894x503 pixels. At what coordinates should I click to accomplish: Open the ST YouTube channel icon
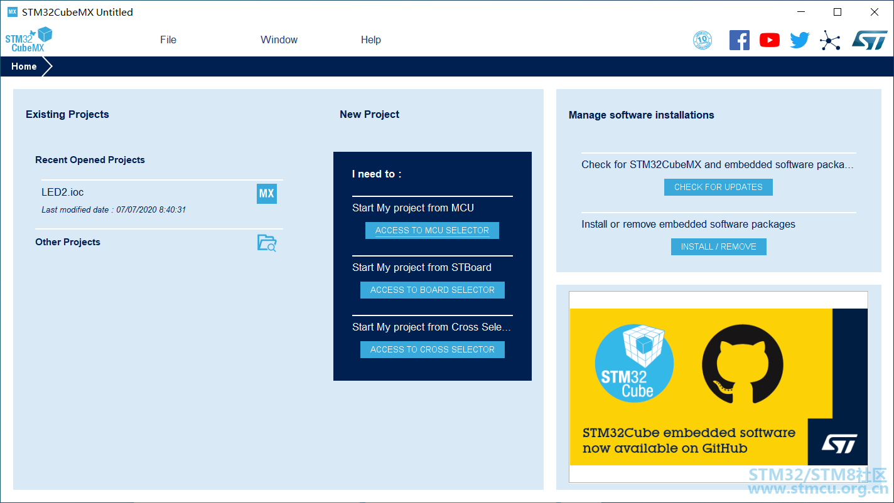770,40
